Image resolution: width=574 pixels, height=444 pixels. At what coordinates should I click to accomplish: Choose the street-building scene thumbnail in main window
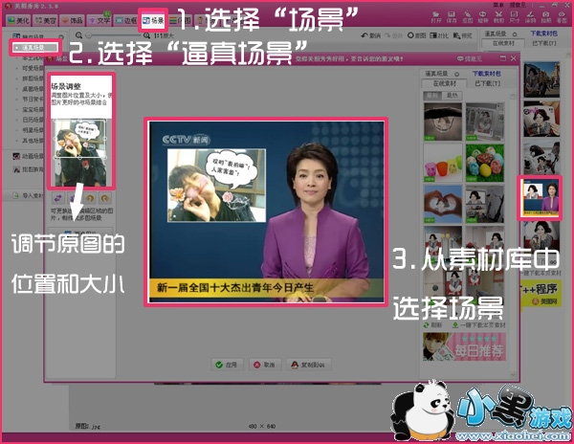click(541, 79)
